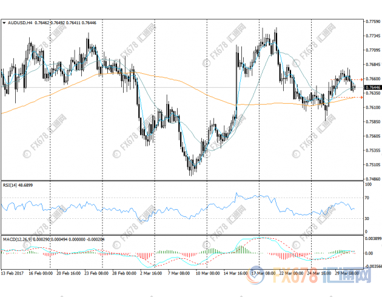Image resolution: width=382 pixels, height=297 pixels.
Task: Click the MACD 0.003899 scale label
Action: [x=372, y=238]
